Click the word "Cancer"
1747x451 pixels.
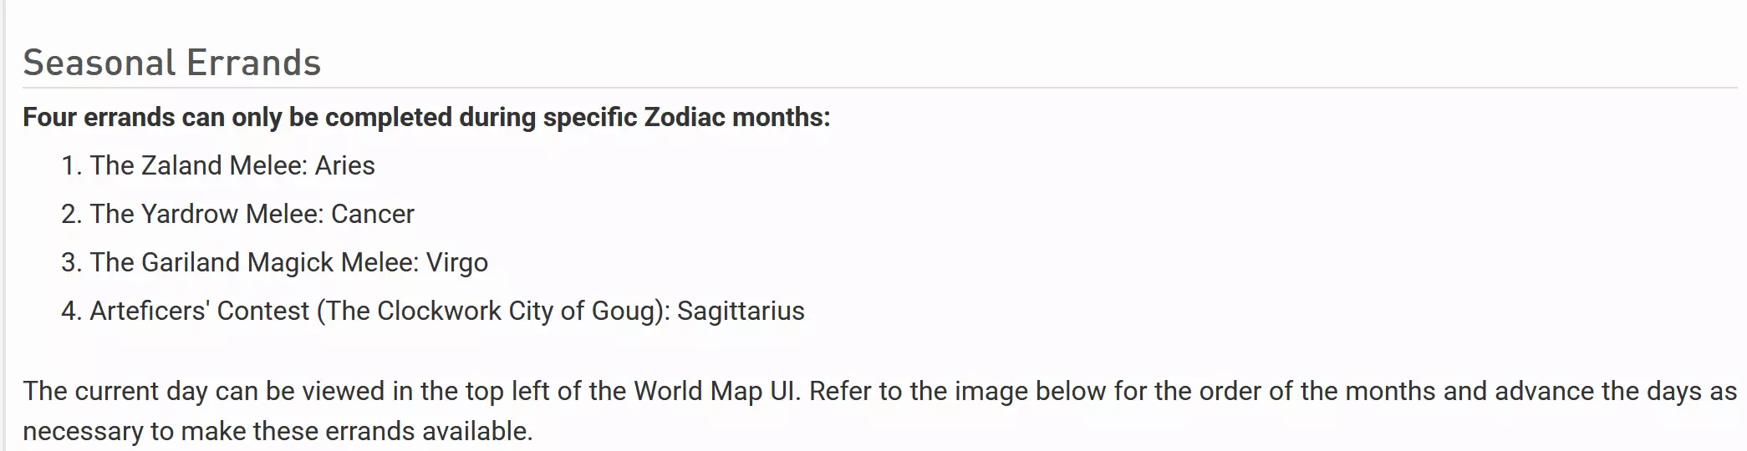pyautogui.click(x=372, y=214)
